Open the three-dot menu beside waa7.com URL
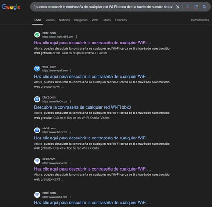The image size is (212, 207). tap(71, 70)
